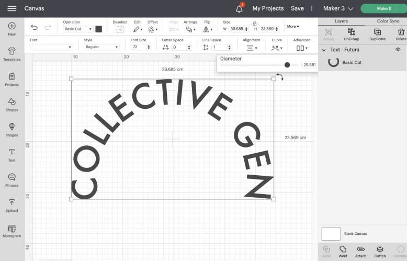Collapse the Text - Futura layer group
The image size is (407, 261).
click(x=324, y=50)
